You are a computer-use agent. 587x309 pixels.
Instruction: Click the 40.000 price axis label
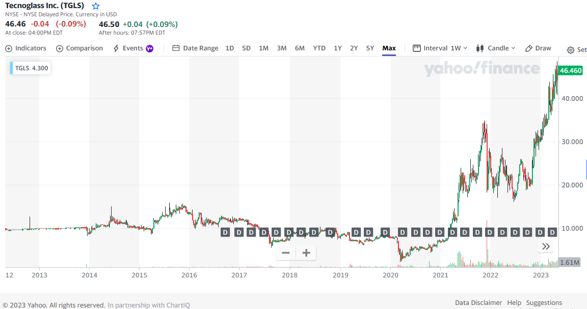pos(572,98)
